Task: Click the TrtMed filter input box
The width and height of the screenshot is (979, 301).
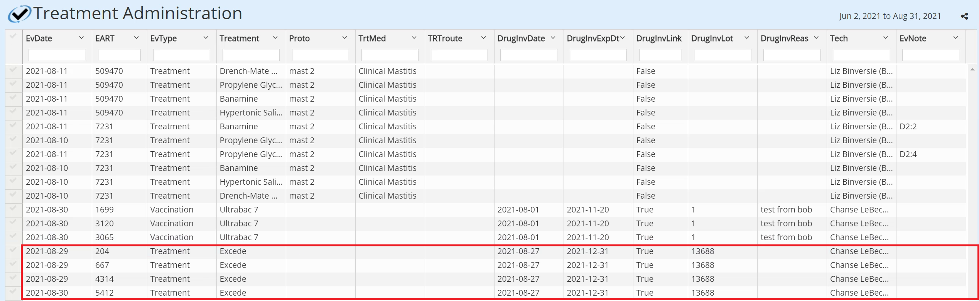Action: click(x=390, y=55)
